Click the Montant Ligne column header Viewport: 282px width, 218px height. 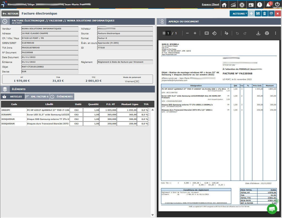130,104
